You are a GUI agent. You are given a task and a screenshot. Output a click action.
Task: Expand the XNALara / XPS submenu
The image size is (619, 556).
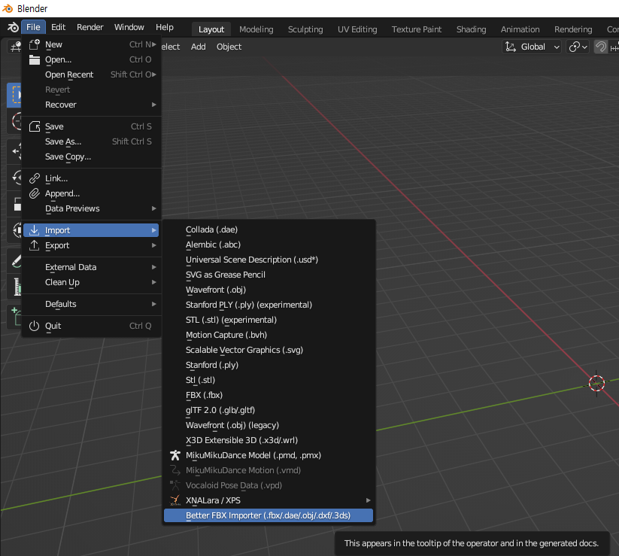(x=269, y=500)
